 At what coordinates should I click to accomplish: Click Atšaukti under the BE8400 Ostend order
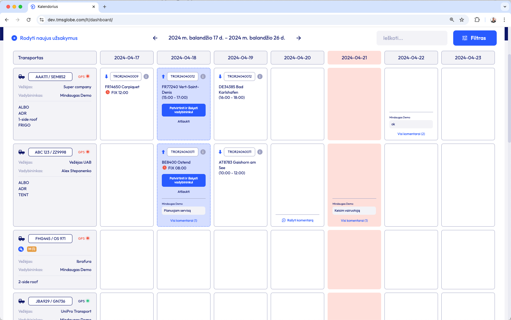183,192
